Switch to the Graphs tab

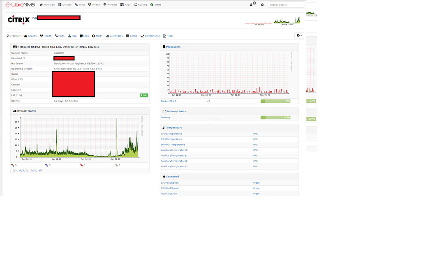[x=30, y=36]
